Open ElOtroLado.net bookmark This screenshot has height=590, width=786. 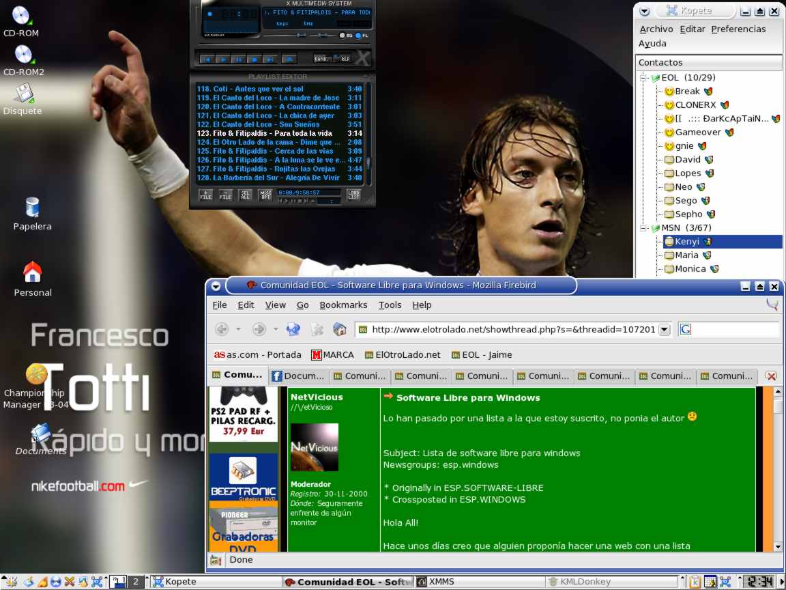(x=403, y=355)
